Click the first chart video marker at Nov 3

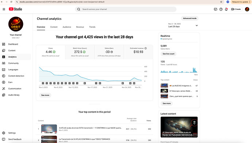pos(43,83)
